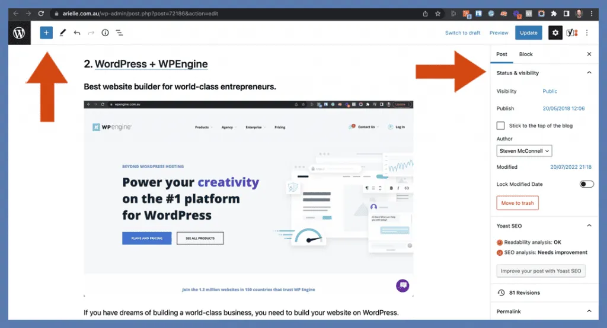This screenshot has height=328, width=607.
Task: Click the orange extension with badge 8
Action: click(467, 14)
